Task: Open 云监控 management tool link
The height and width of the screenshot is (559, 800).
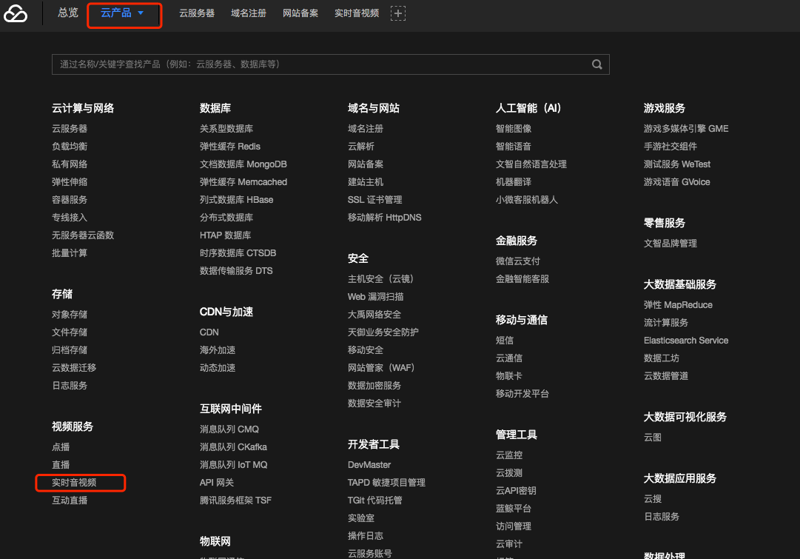Action: (508, 455)
